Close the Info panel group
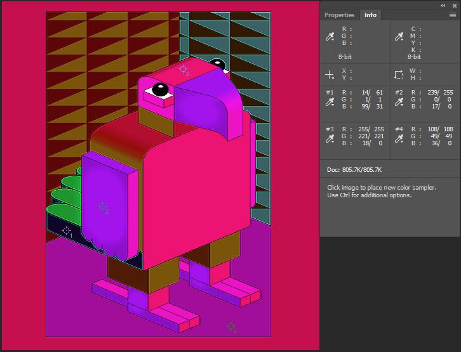This screenshot has height=352, width=461. (453, 5)
